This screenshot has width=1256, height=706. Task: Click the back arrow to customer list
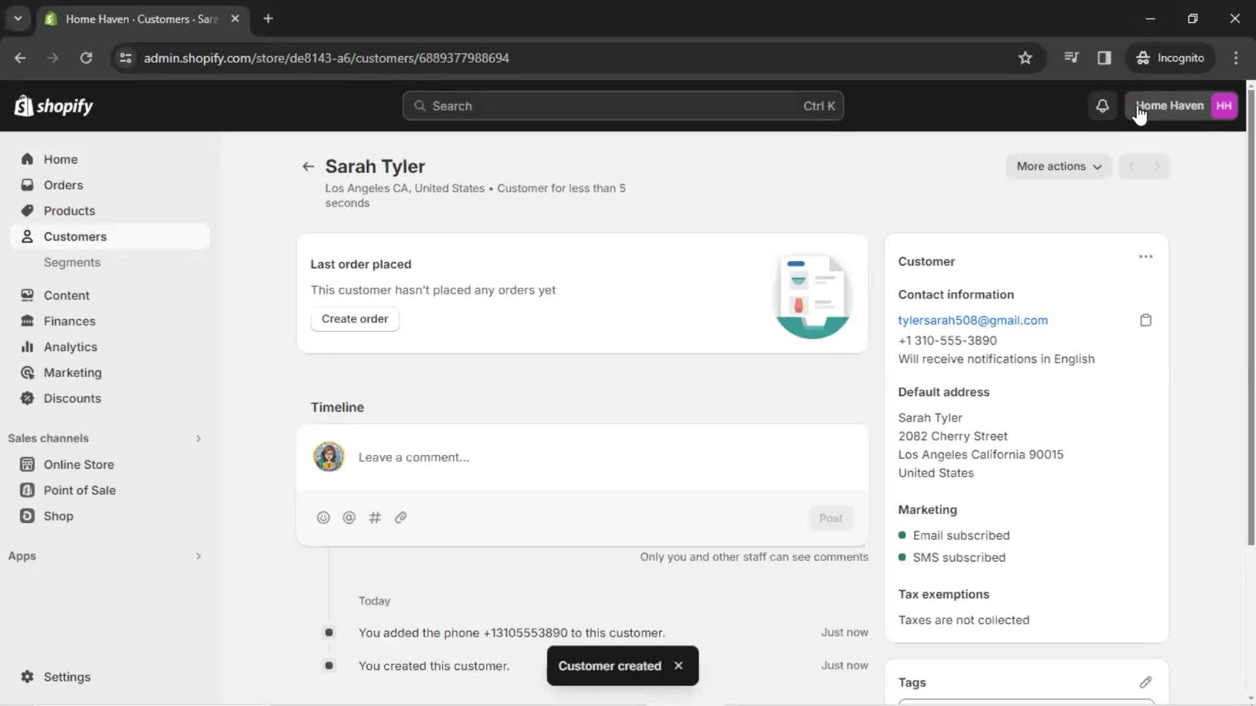click(308, 165)
